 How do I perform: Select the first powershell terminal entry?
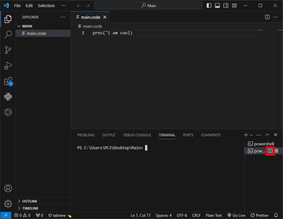coord(263,144)
